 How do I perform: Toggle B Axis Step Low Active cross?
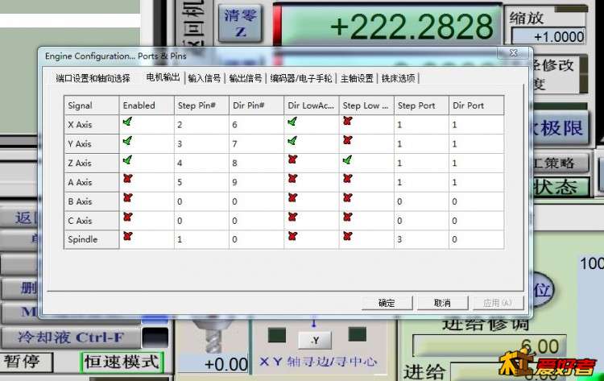[x=347, y=198]
